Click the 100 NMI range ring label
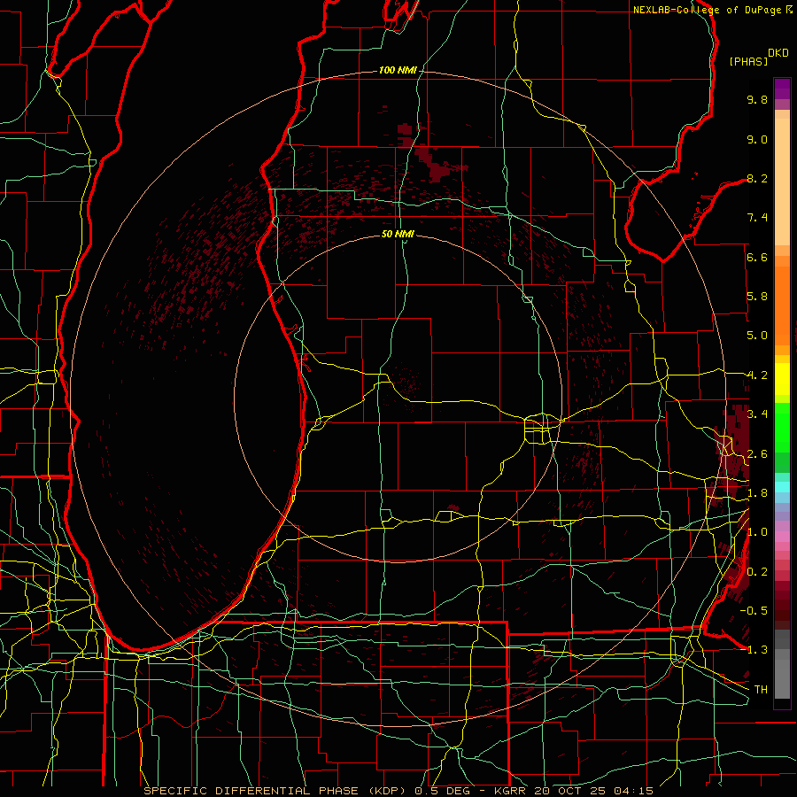The height and width of the screenshot is (797, 797). pos(398,70)
